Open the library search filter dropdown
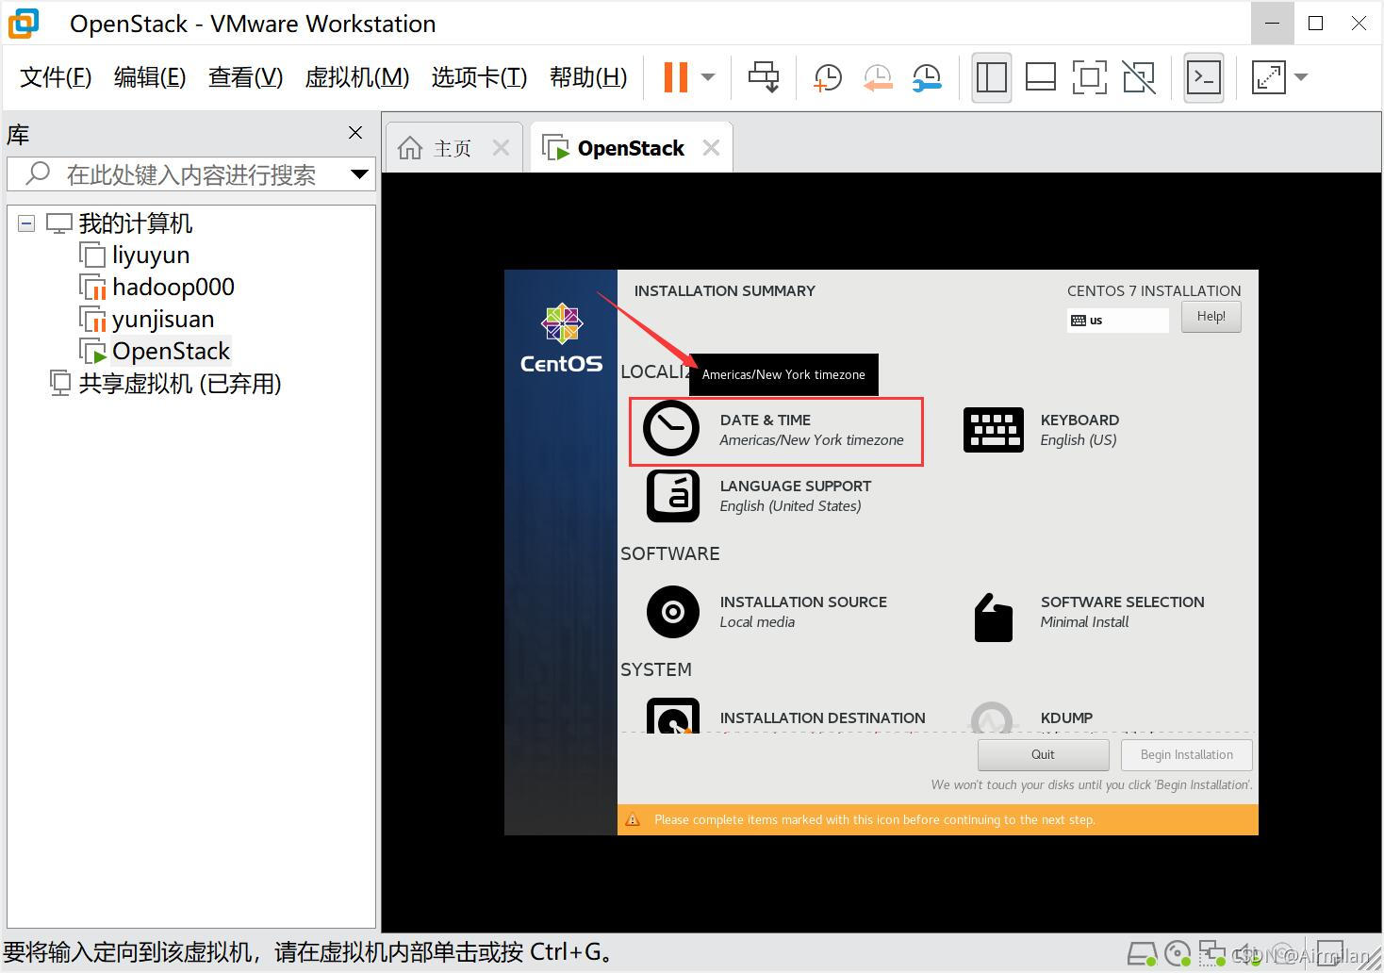The height and width of the screenshot is (973, 1384). 359,174
